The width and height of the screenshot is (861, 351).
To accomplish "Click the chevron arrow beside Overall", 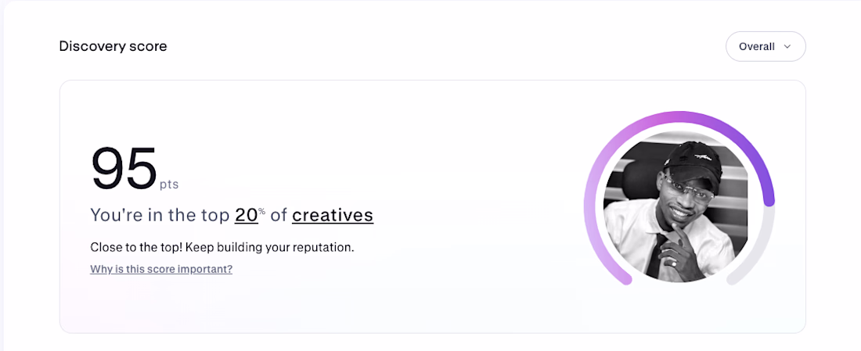I will 787,47.
